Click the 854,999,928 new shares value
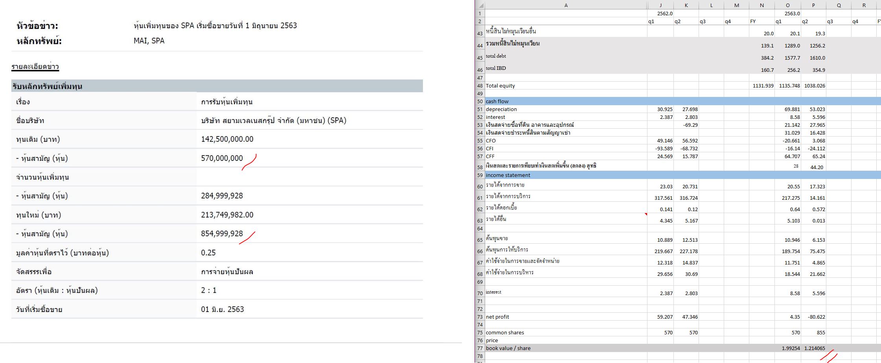 [x=222, y=233]
